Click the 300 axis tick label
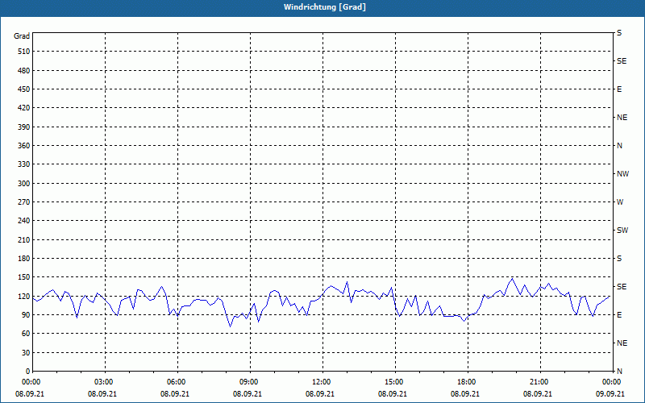The width and height of the screenshot is (645, 403). pyautogui.click(x=24, y=184)
